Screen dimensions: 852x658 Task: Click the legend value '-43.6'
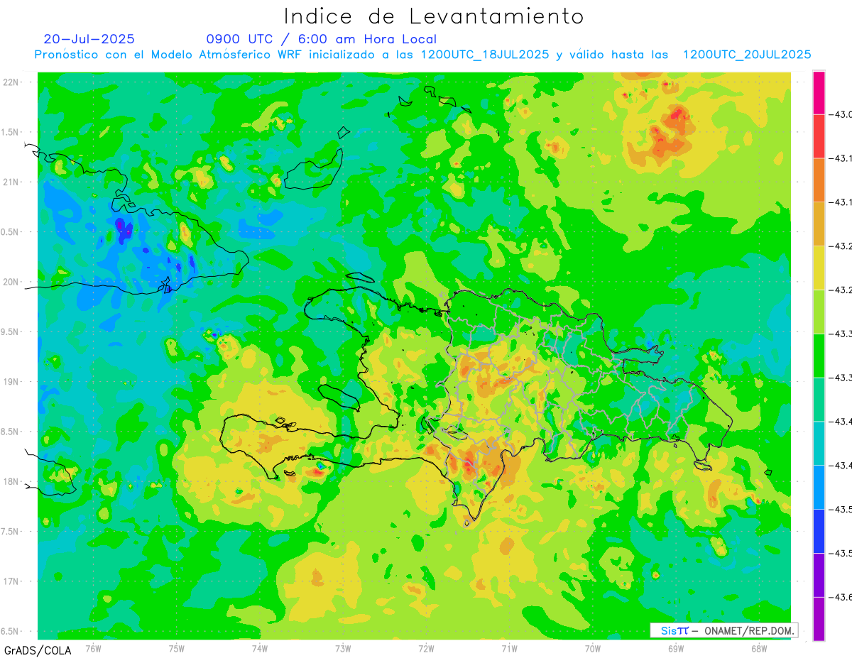841,598
